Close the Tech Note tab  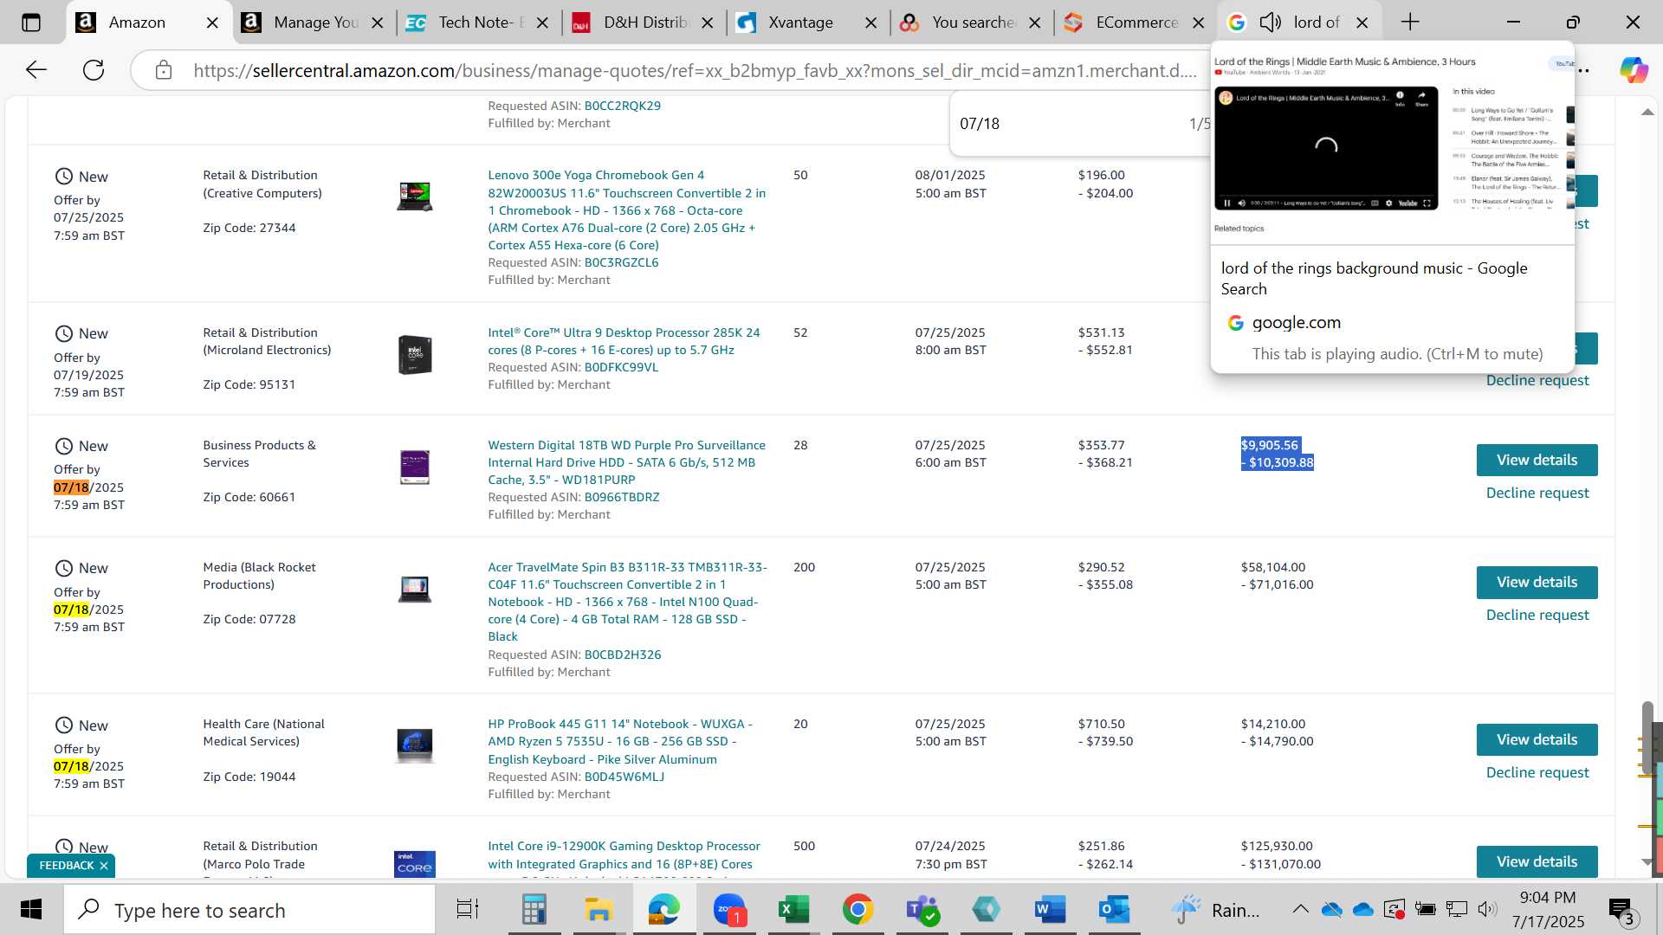point(542,23)
